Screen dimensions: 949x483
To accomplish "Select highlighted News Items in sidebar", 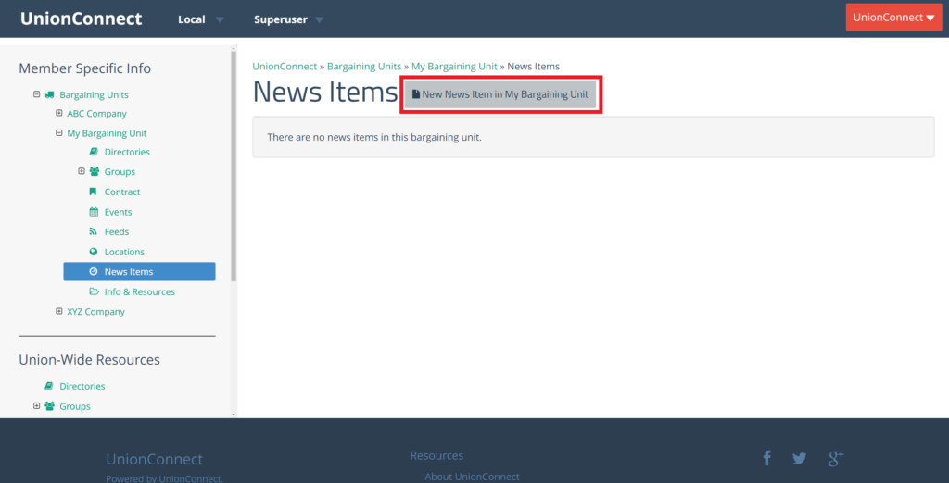I will point(139,271).
